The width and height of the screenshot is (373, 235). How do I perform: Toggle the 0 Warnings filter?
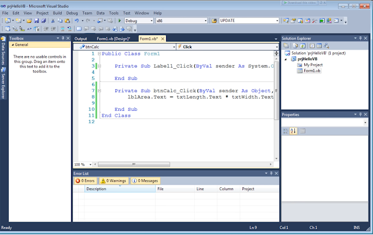pos(114,181)
